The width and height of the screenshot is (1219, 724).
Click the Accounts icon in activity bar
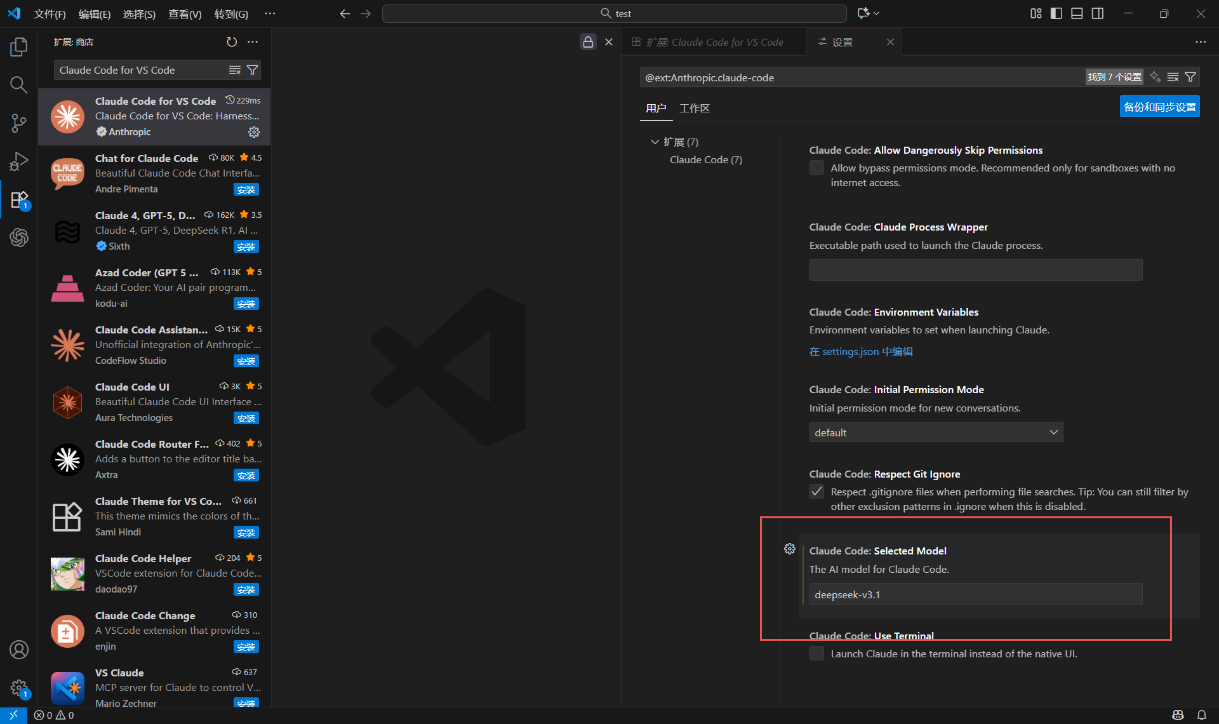coord(19,650)
